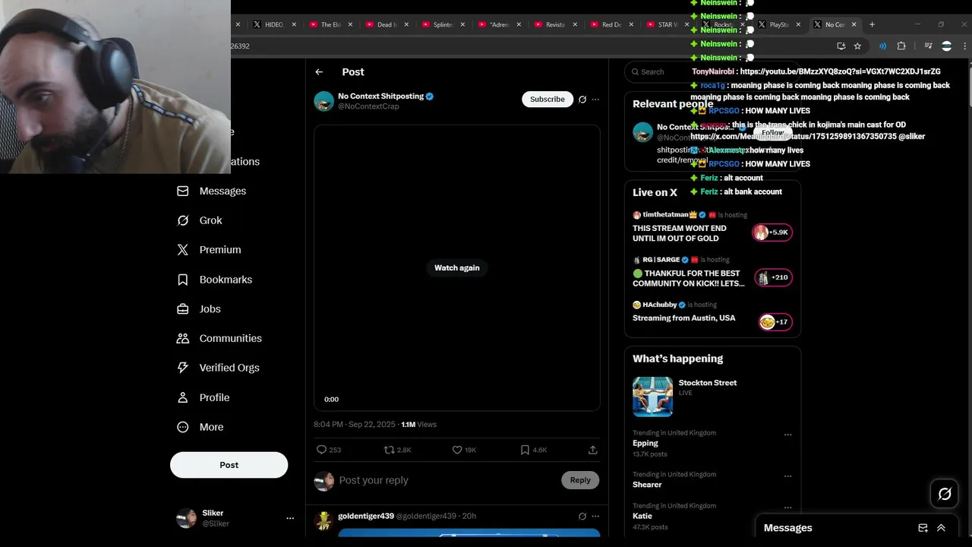This screenshot has width=972, height=547.
Task: Click the Messages envelope icon in sidebar
Action: pos(182,191)
